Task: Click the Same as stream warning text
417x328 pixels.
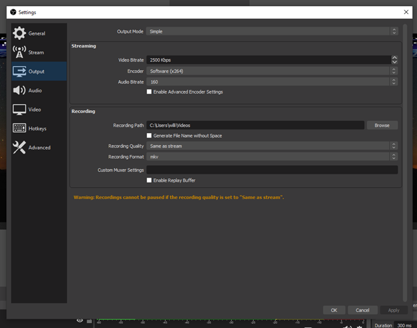Action: click(x=178, y=197)
